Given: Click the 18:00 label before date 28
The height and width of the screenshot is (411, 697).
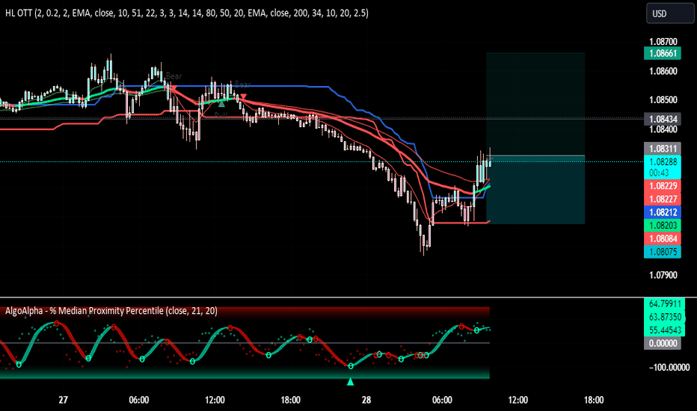Looking at the screenshot, I should click(290, 400).
